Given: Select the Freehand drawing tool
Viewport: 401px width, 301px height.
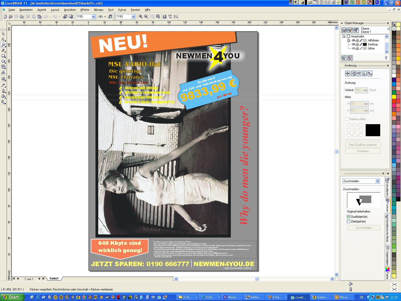Looking at the screenshot, I should click(3, 50).
